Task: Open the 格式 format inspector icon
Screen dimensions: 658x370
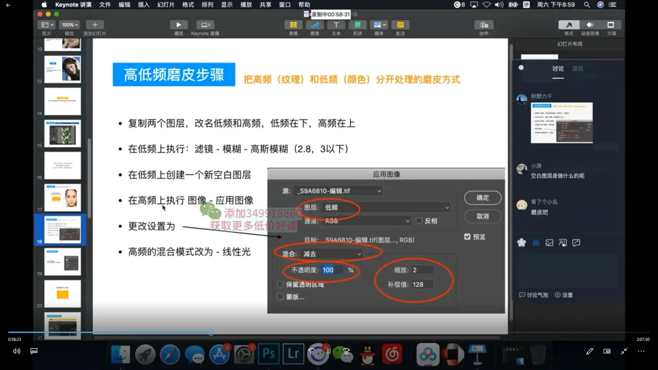Action: point(569,27)
